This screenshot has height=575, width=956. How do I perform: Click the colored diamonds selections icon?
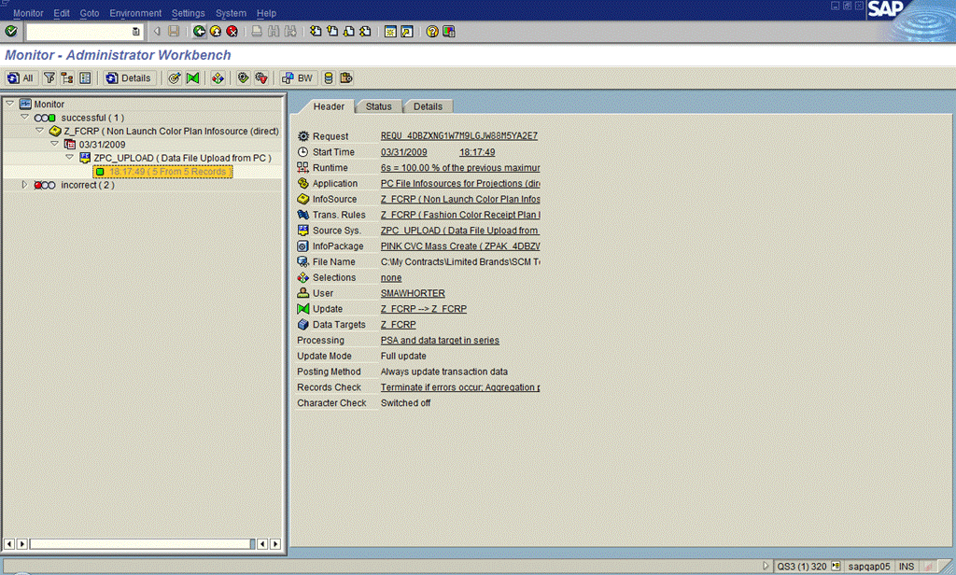tap(218, 78)
